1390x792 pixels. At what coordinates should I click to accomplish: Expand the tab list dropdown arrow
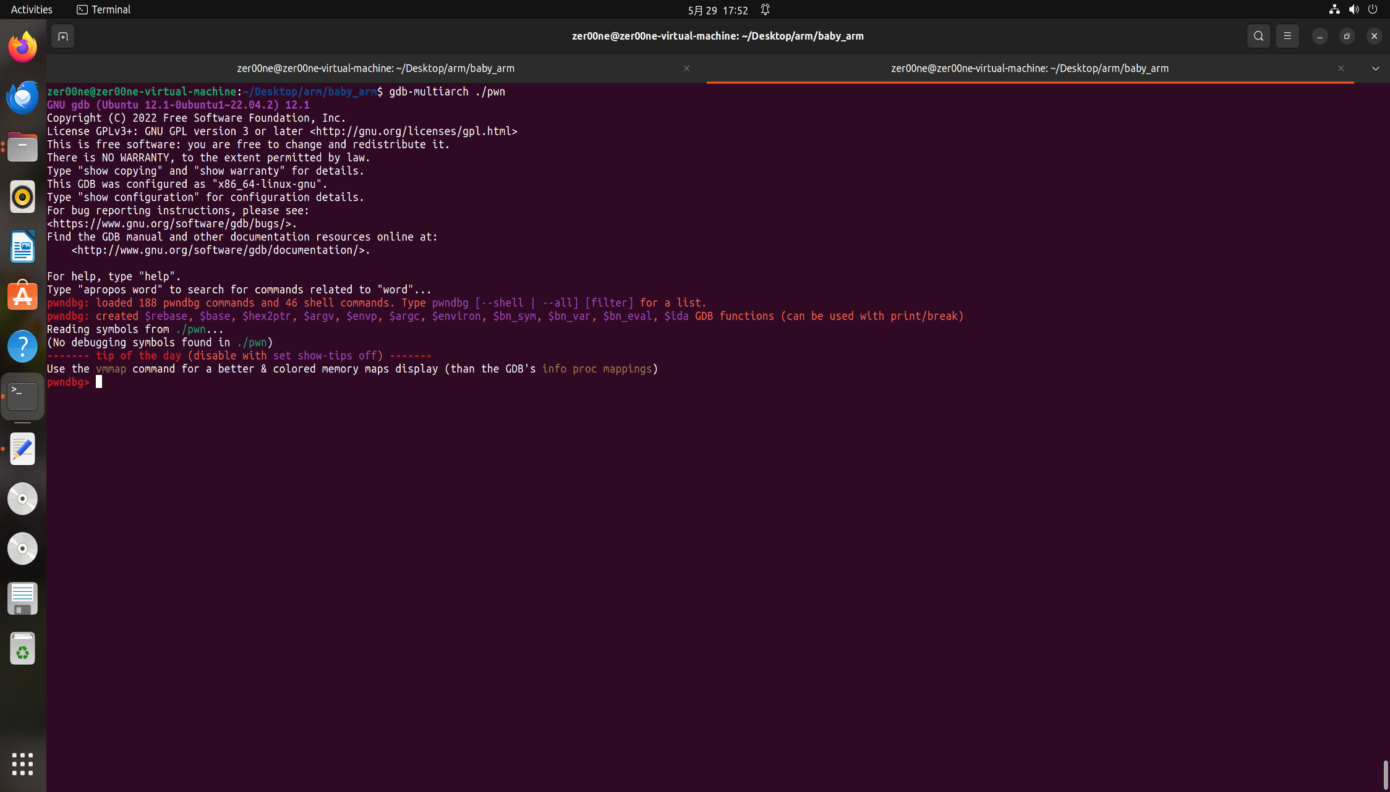tap(1375, 69)
